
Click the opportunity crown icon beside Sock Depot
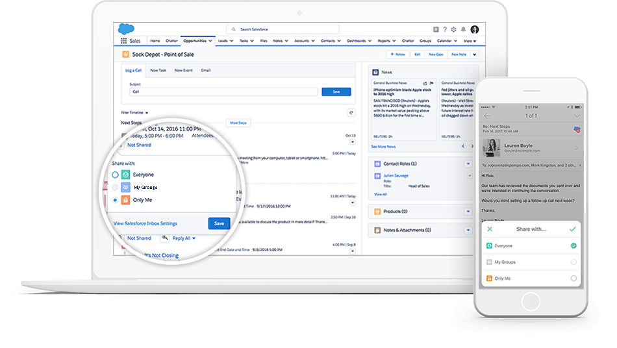click(125, 55)
